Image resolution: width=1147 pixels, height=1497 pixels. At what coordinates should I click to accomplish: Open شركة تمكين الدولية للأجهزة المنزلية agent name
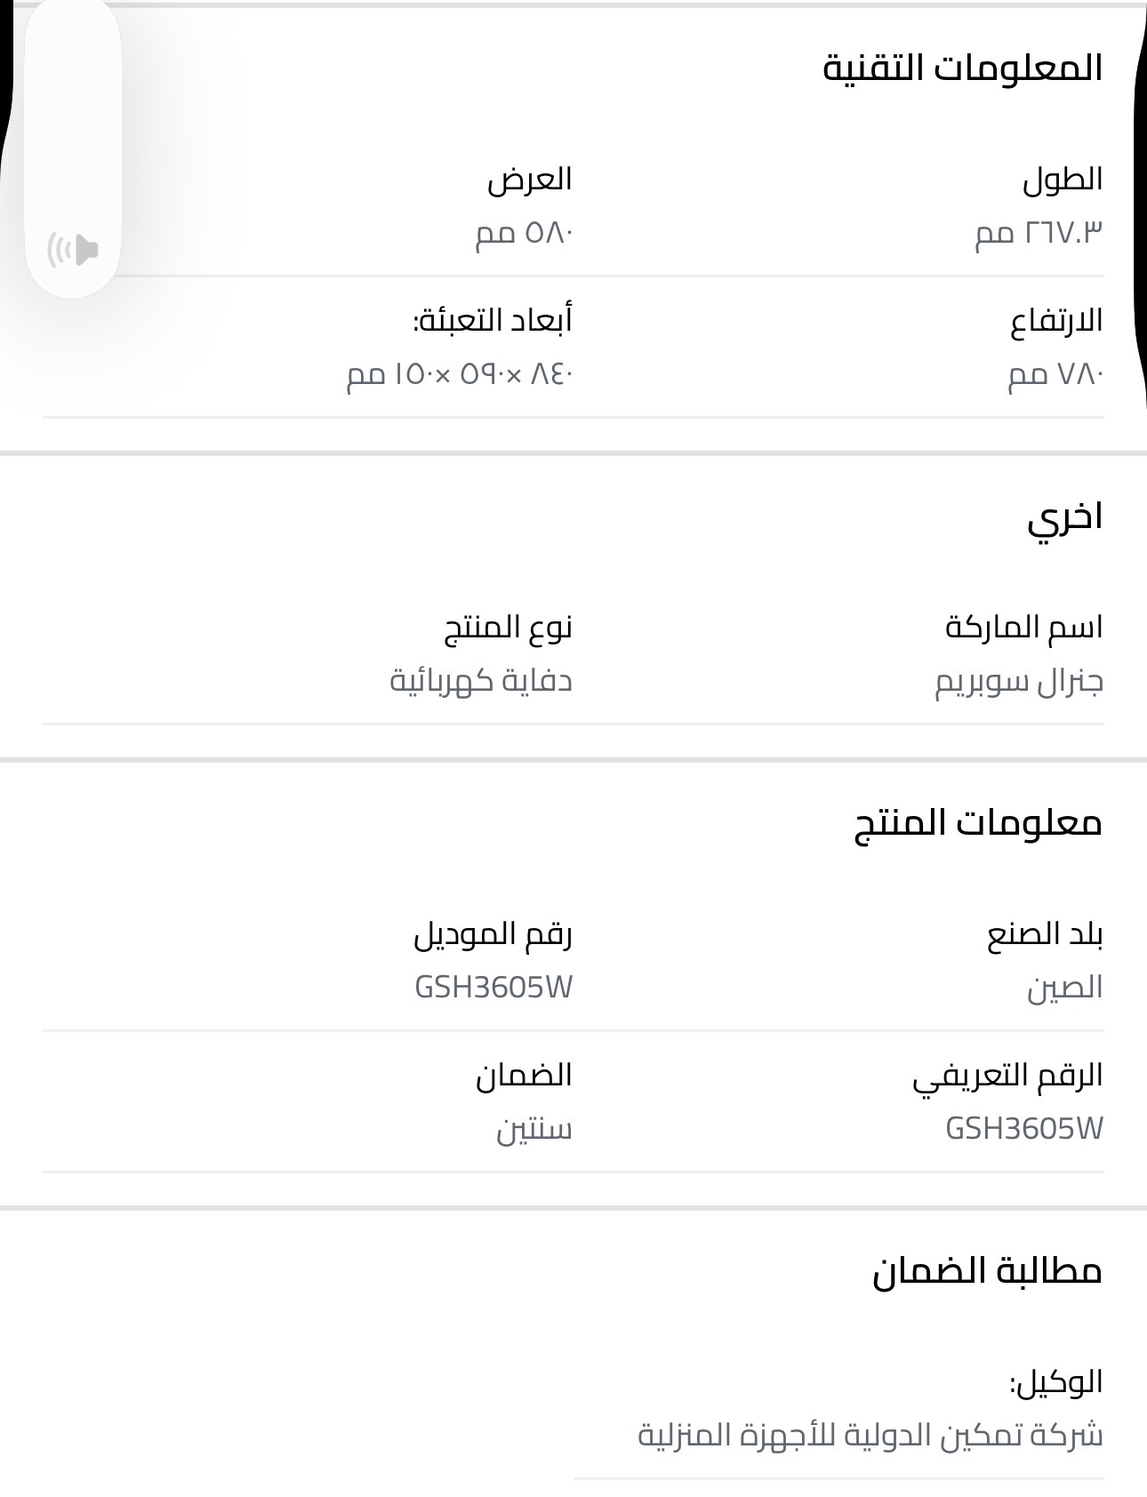[x=870, y=1435]
